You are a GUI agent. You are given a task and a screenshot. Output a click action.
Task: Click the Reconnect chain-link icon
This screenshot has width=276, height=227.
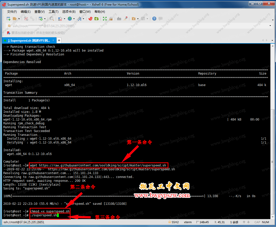pyautogui.click(x=32, y=19)
